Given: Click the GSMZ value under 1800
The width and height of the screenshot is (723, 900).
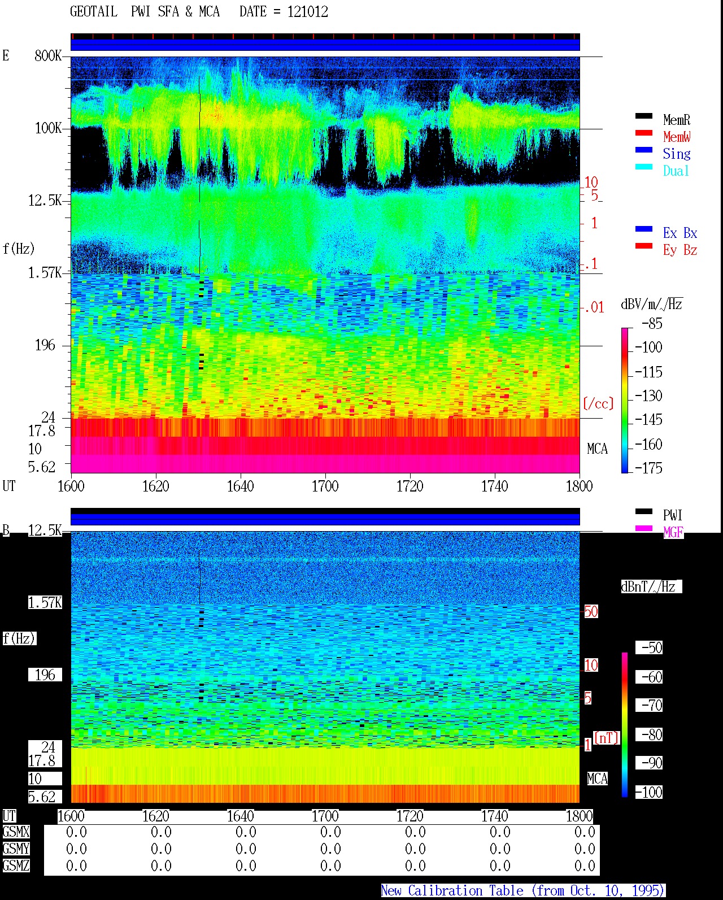Looking at the screenshot, I should click(585, 866).
